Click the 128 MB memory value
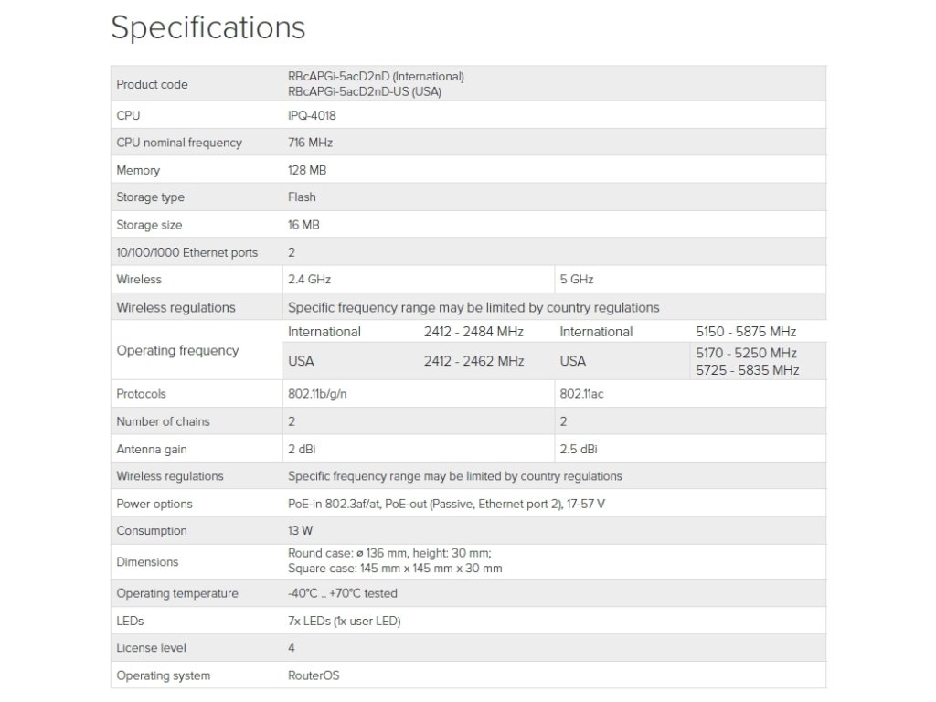 pyautogui.click(x=307, y=170)
